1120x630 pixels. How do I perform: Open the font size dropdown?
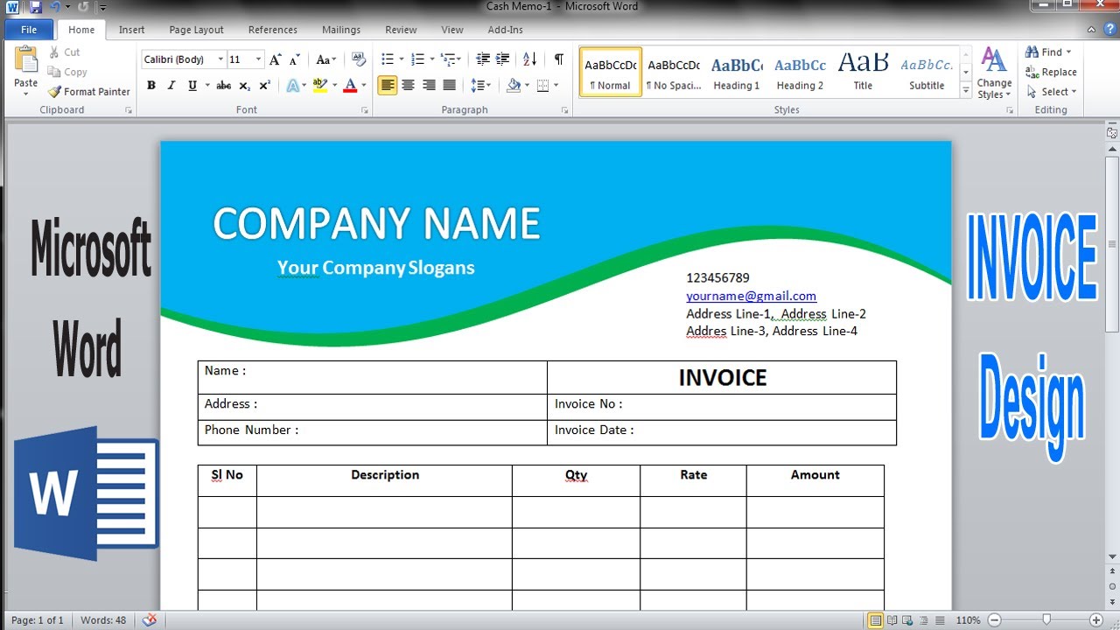(x=258, y=59)
